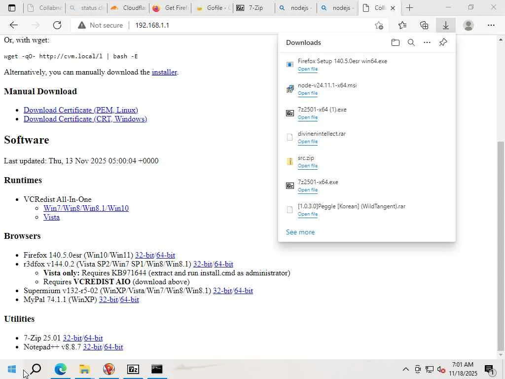Screen dimensions: 505x379
Task: Click See more in Downloads
Action: coord(300,232)
